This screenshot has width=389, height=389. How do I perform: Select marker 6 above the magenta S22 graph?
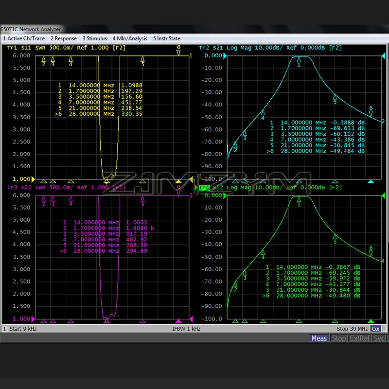pyautogui.click(x=178, y=190)
